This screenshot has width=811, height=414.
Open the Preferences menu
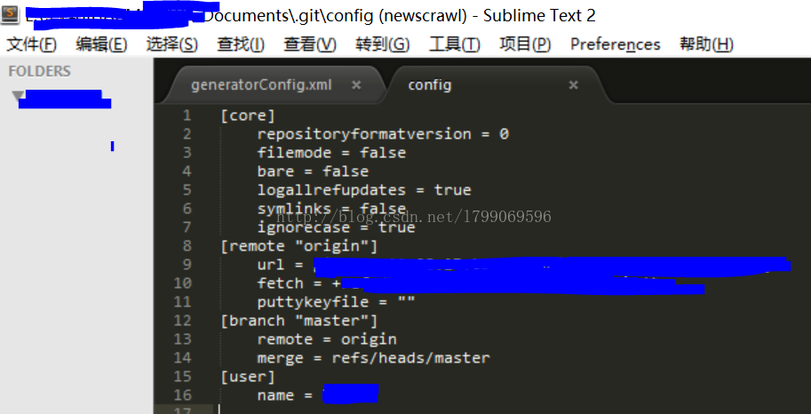point(615,44)
